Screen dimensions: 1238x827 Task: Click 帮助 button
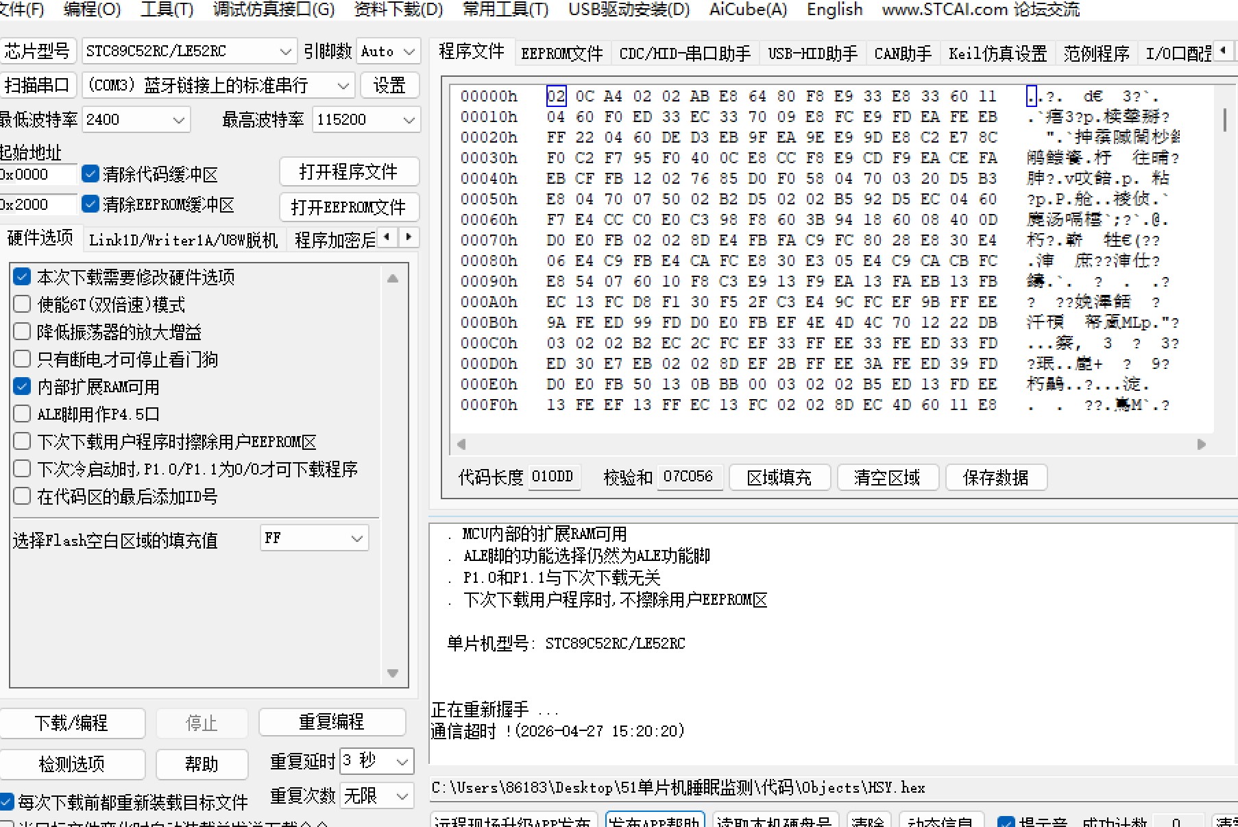(202, 764)
